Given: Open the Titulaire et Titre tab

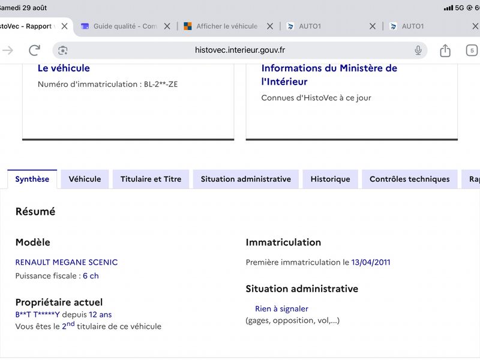Looking at the screenshot, I should tap(151, 179).
